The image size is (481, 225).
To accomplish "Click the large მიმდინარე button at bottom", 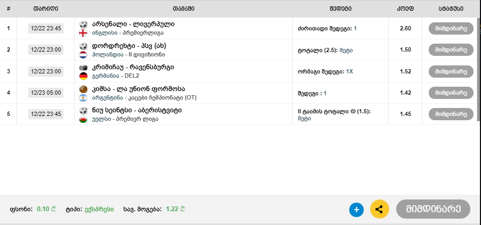I will [433, 209].
